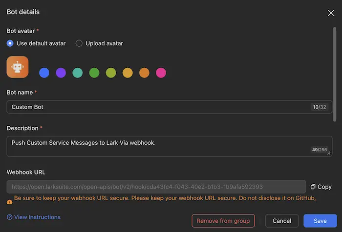Pick the teal avatar color swatch
The height and width of the screenshot is (232, 342).
tap(77, 73)
